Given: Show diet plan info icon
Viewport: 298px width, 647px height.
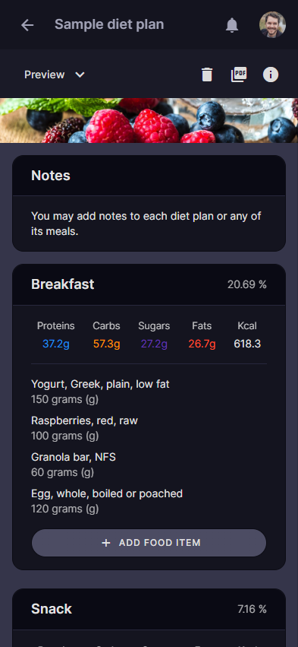Looking at the screenshot, I should tap(271, 75).
